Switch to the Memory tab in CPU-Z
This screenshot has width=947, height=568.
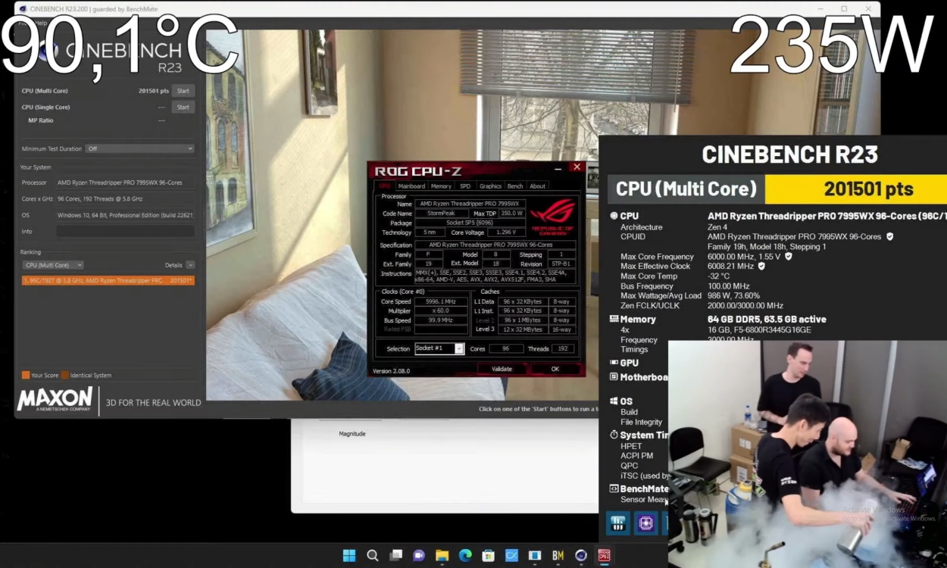point(441,186)
